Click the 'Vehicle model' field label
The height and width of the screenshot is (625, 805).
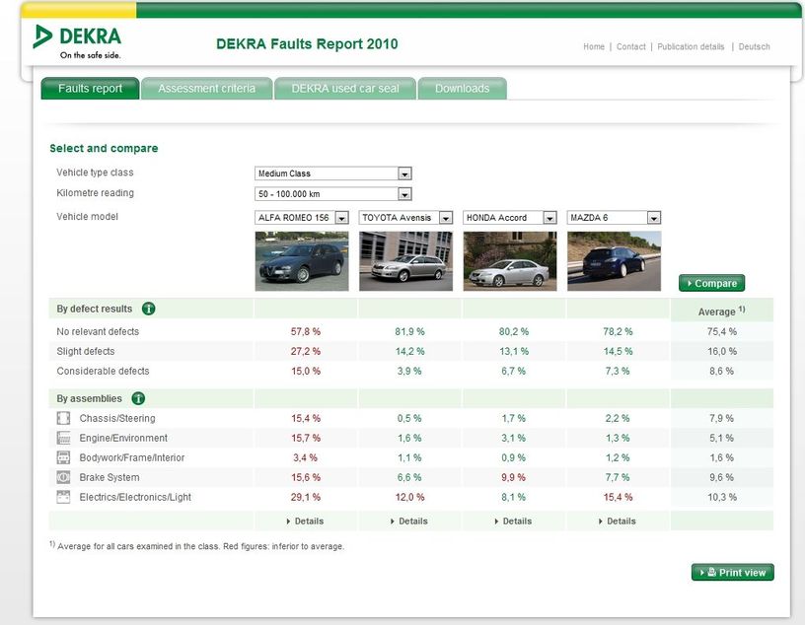pos(87,217)
